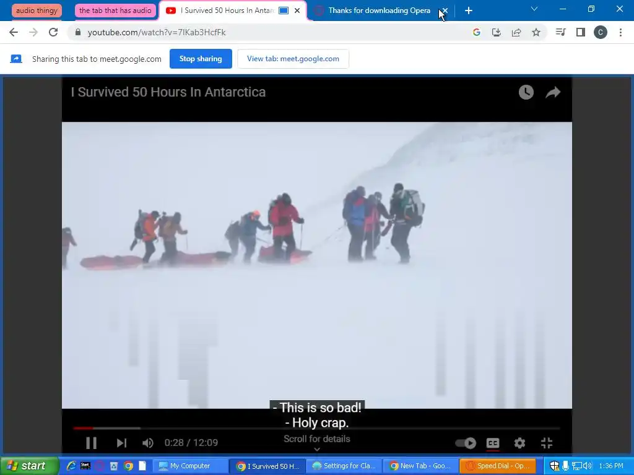The image size is (634, 475).
Task: Pause the video
Action: [92, 443]
